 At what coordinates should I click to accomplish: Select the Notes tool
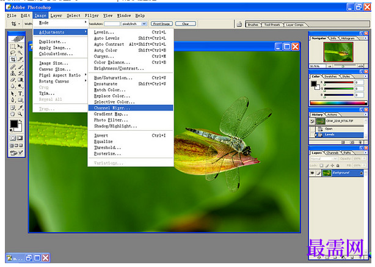click(x=13, y=108)
